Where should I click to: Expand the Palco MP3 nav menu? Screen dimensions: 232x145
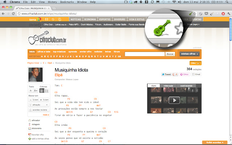coord(74,25)
